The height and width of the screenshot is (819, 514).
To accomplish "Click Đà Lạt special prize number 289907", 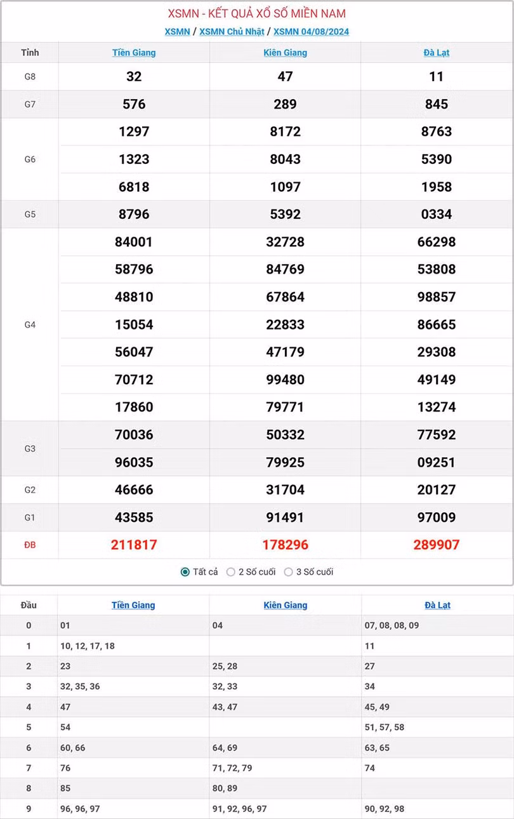I will [437, 545].
